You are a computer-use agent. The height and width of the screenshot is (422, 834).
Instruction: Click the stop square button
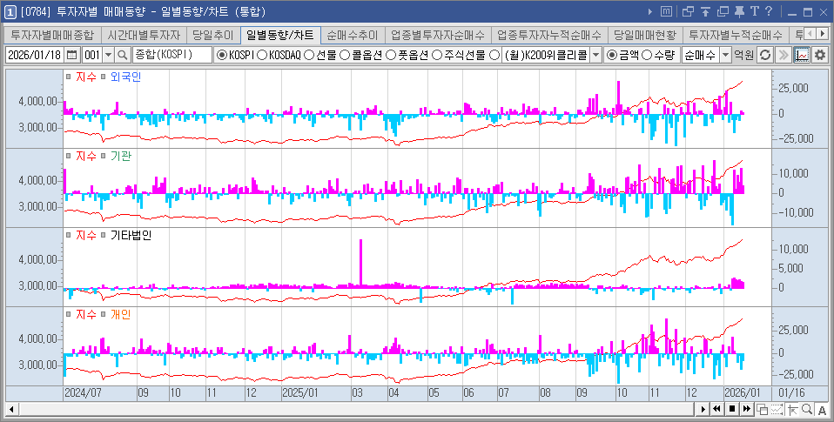click(732, 409)
